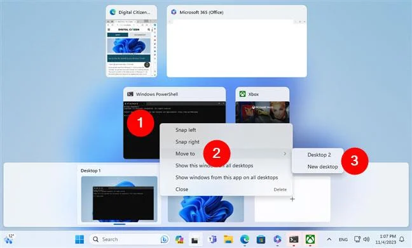Switch to Desktop 1 thumbnail
Viewport: 412px width, 248px height.
point(120,199)
